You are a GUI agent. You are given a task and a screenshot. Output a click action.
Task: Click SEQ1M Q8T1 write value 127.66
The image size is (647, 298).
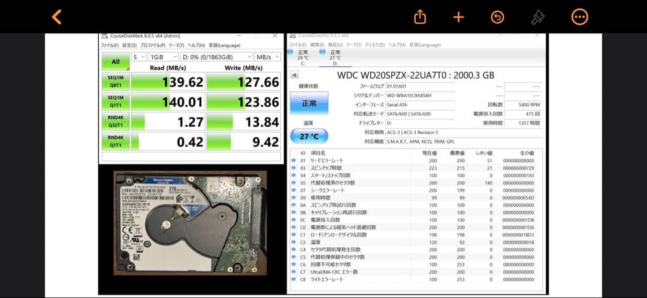pos(243,81)
